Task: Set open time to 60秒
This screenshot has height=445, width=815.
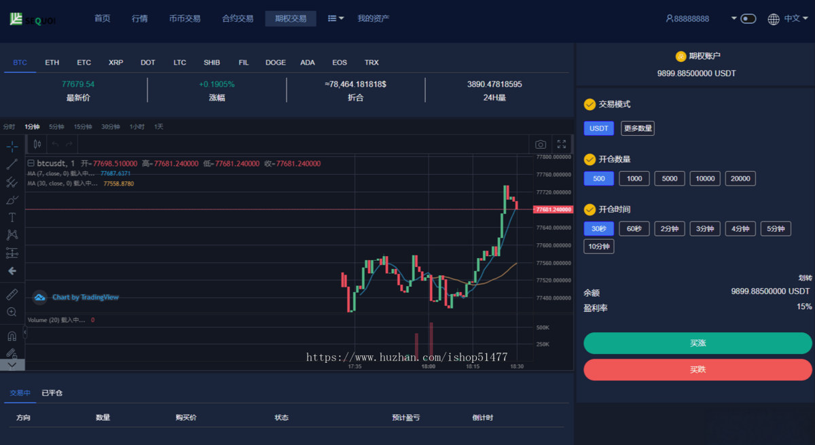Action: (x=634, y=229)
